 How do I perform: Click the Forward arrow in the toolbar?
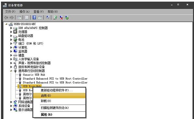tap(12, 18)
